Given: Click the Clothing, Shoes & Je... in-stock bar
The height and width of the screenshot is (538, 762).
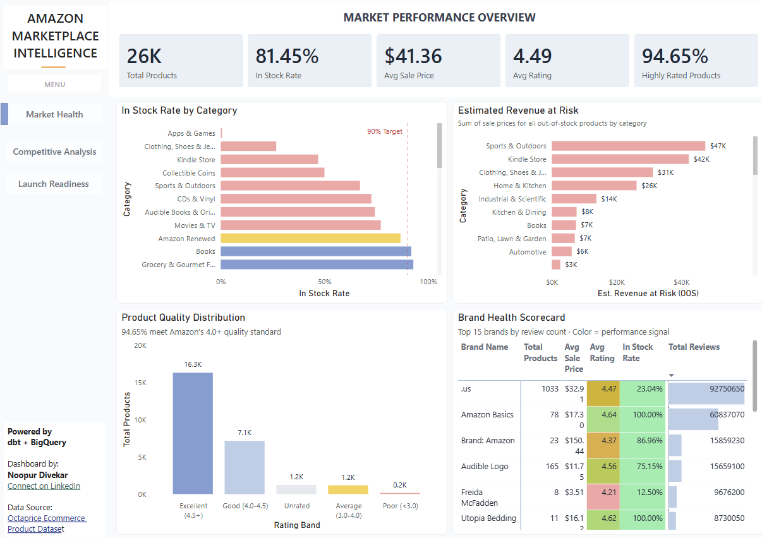Looking at the screenshot, I should [248, 146].
